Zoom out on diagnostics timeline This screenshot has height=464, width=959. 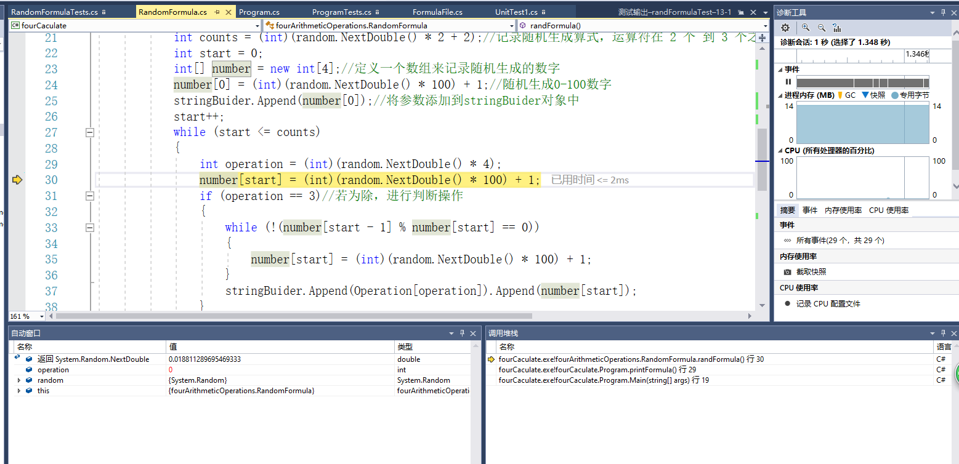[x=822, y=28]
